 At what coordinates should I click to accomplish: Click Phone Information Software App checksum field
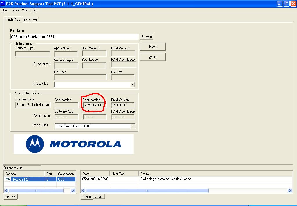(66, 117)
